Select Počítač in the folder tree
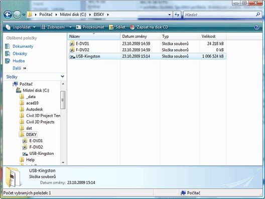The image size is (265, 199). [x=26, y=84]
